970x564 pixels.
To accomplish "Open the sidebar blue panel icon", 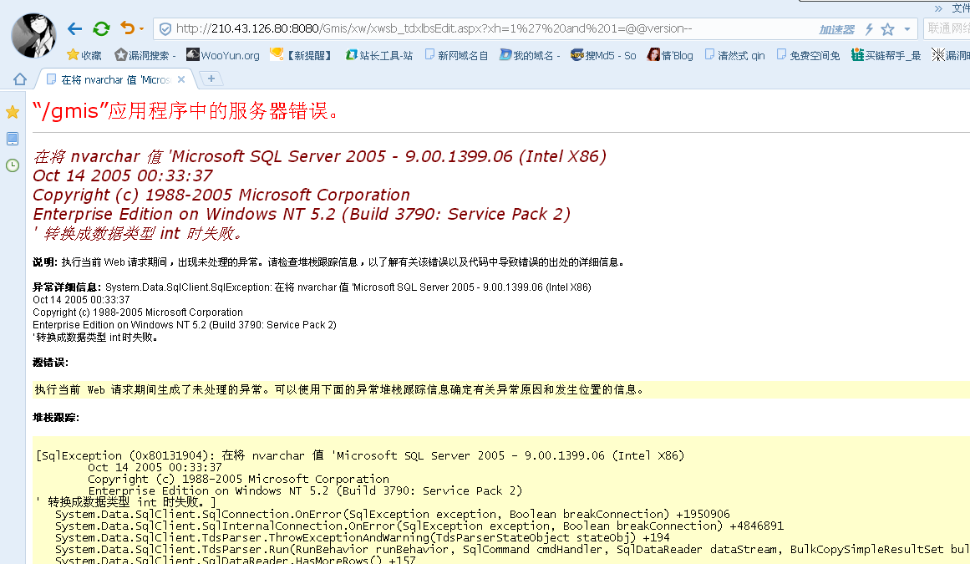I will pyautogui.click(x=13, y=139).
